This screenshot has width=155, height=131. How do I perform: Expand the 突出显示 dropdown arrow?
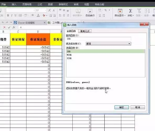[125, 16]
